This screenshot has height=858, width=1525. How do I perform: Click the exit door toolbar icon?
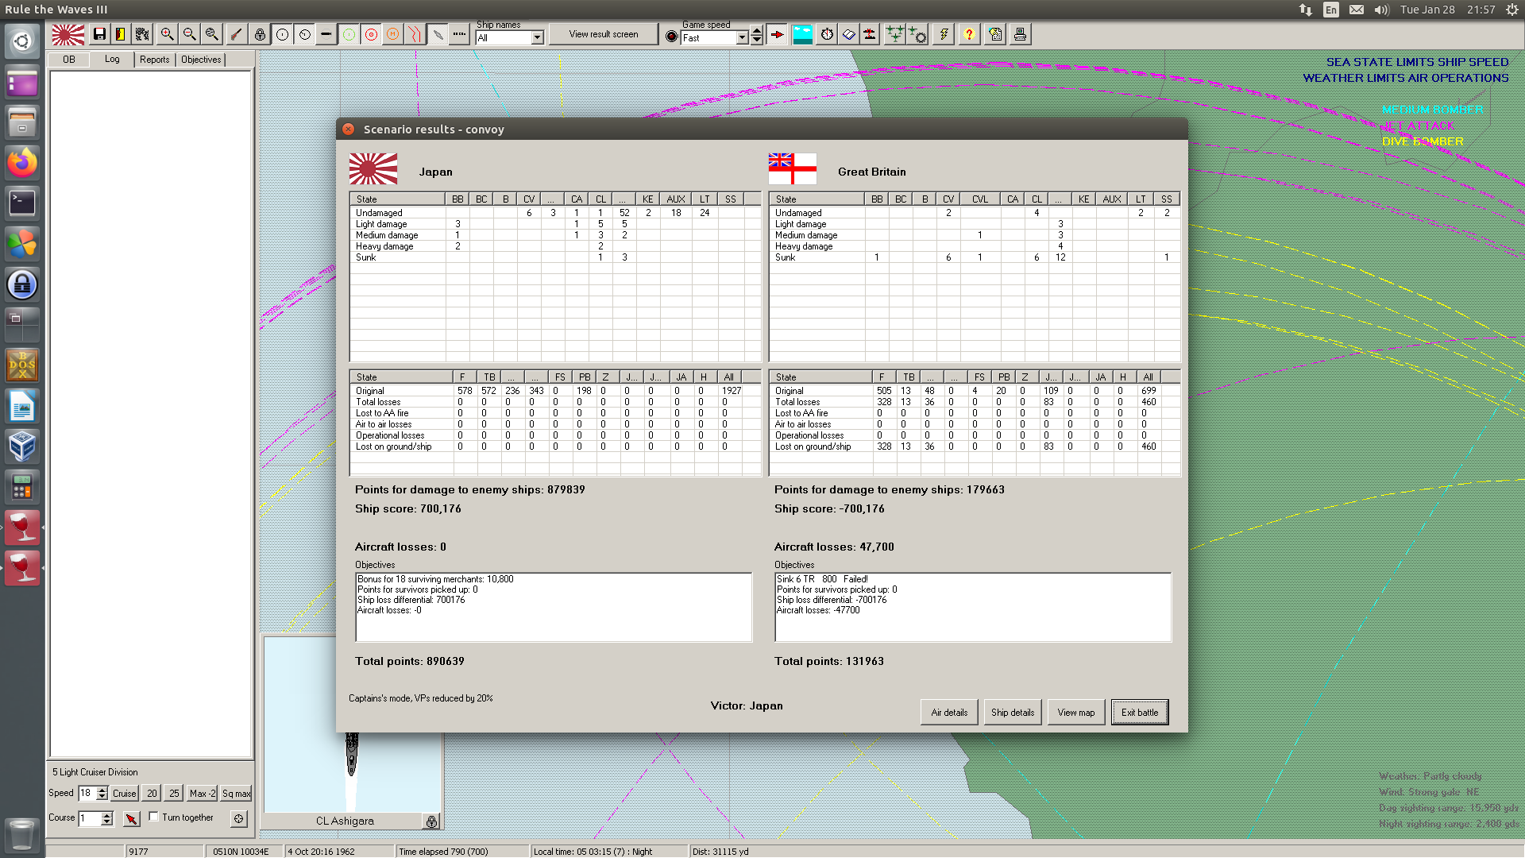click(121, 34)
